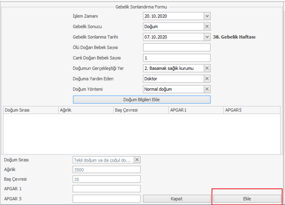
Task: Clear the Doğum Sırası combo box
Action: tap(137, 160)
